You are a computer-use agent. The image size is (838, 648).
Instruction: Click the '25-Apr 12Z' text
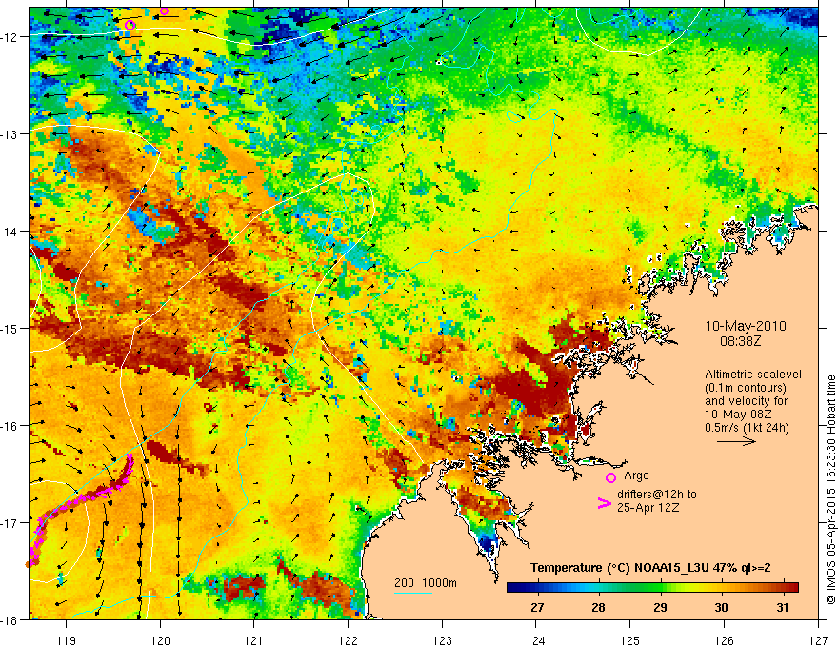pyautogui.click(x=648, y=507)
